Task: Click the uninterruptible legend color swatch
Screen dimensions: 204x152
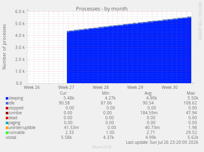Action: pos(7,128)
